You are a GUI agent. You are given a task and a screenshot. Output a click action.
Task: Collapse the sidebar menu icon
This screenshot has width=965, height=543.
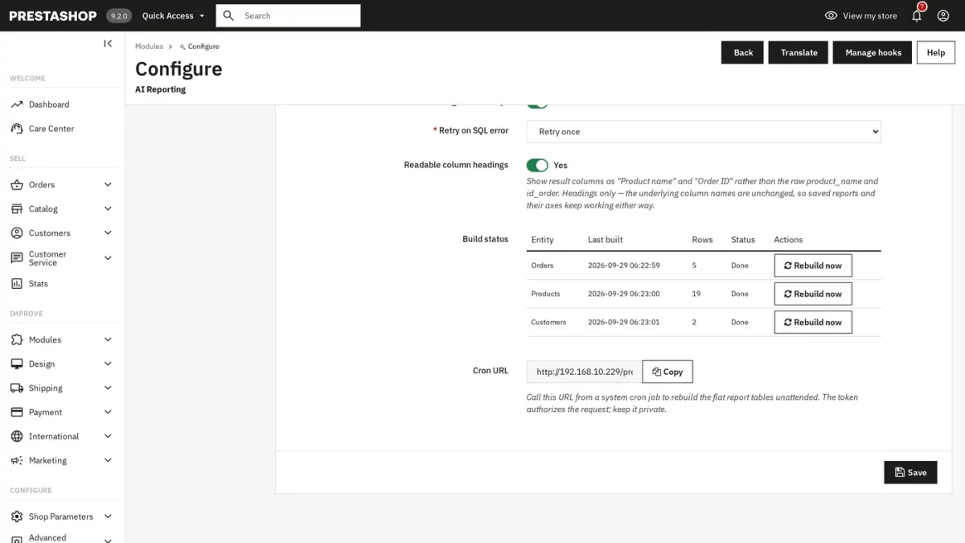[x=108, y=43]
